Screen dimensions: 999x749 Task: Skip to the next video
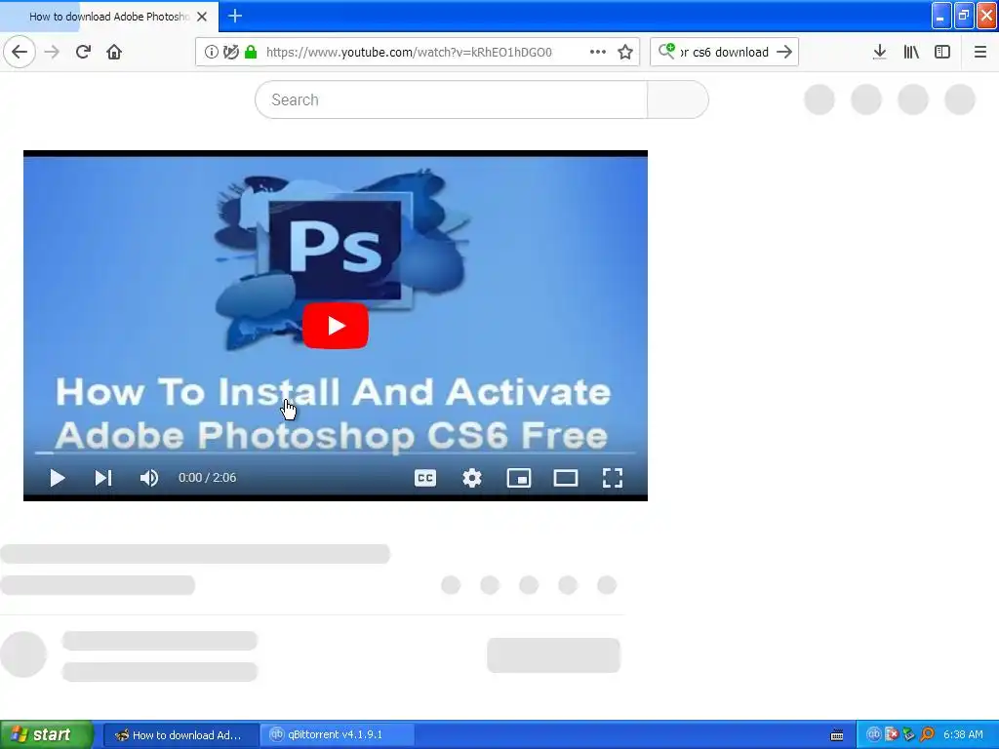tap(103, 478)
